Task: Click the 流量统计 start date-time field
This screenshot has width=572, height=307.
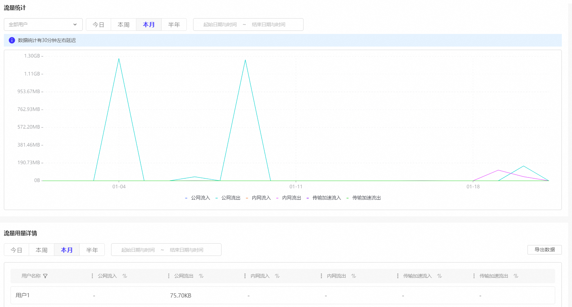Action: coord(220,25)
